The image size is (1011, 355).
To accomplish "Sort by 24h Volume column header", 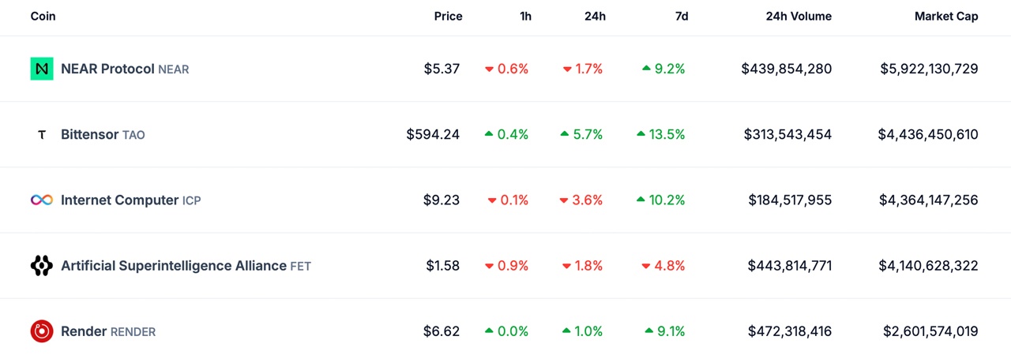I will click(x=799, y=17).
